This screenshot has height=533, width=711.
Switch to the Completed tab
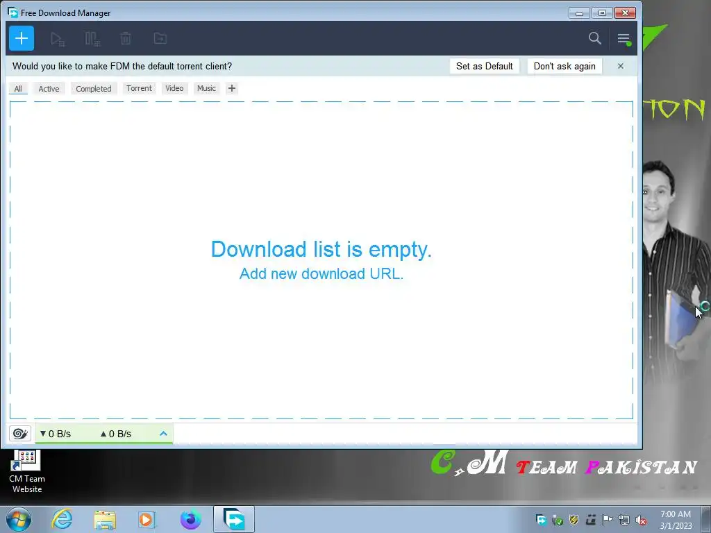[94, 89]
